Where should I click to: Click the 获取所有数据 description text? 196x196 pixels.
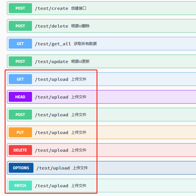[85, 44]
